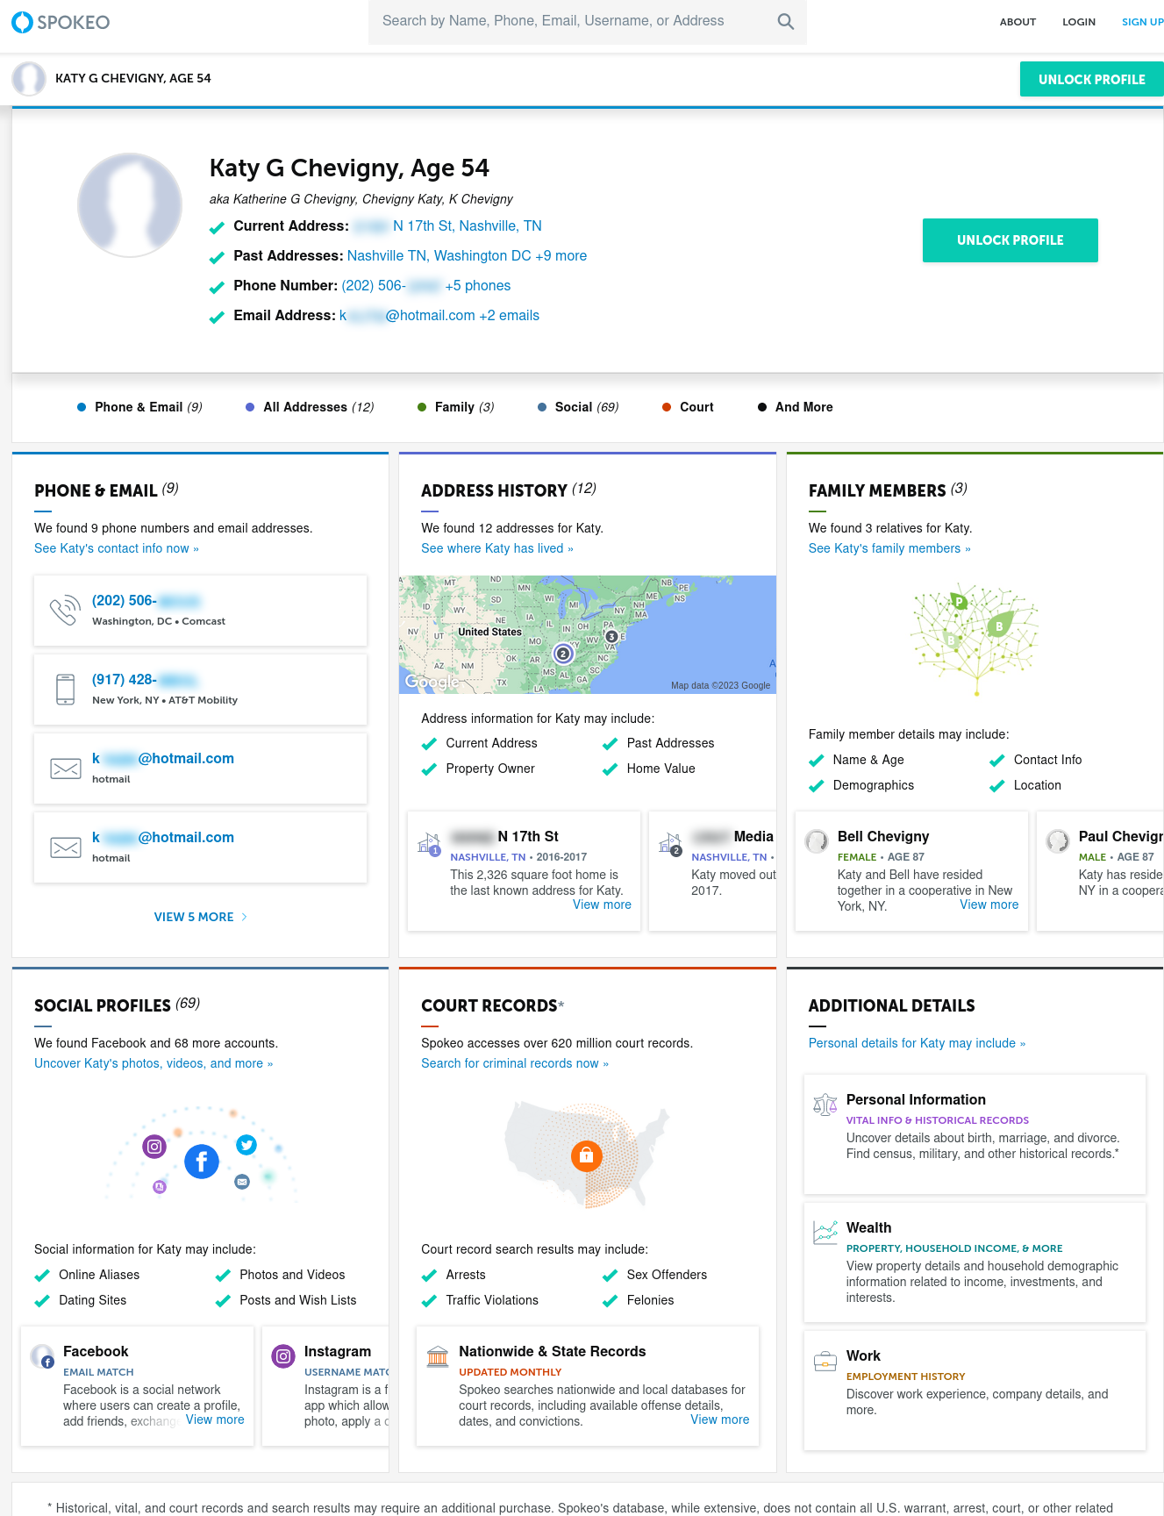Jump to Phone & Email section tab
Screen dimensions: 1164x1516
139,407
